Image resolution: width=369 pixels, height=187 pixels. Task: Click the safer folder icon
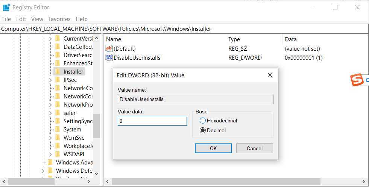click(58, 113)
